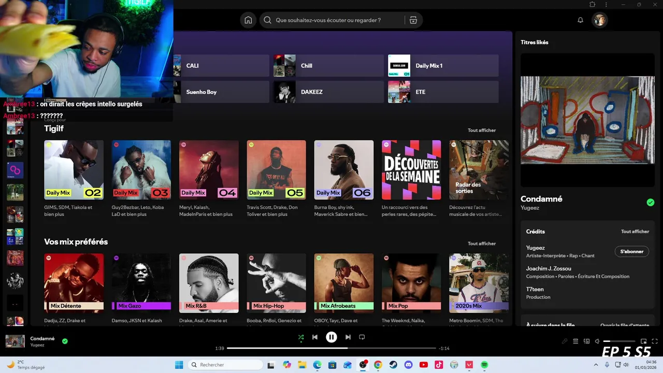Show all in Tigilf section

[x=482, y=131]
